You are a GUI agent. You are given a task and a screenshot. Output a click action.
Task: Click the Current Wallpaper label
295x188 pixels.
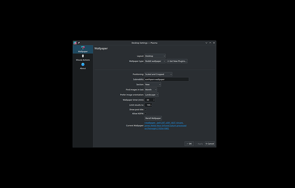point(135,126)
